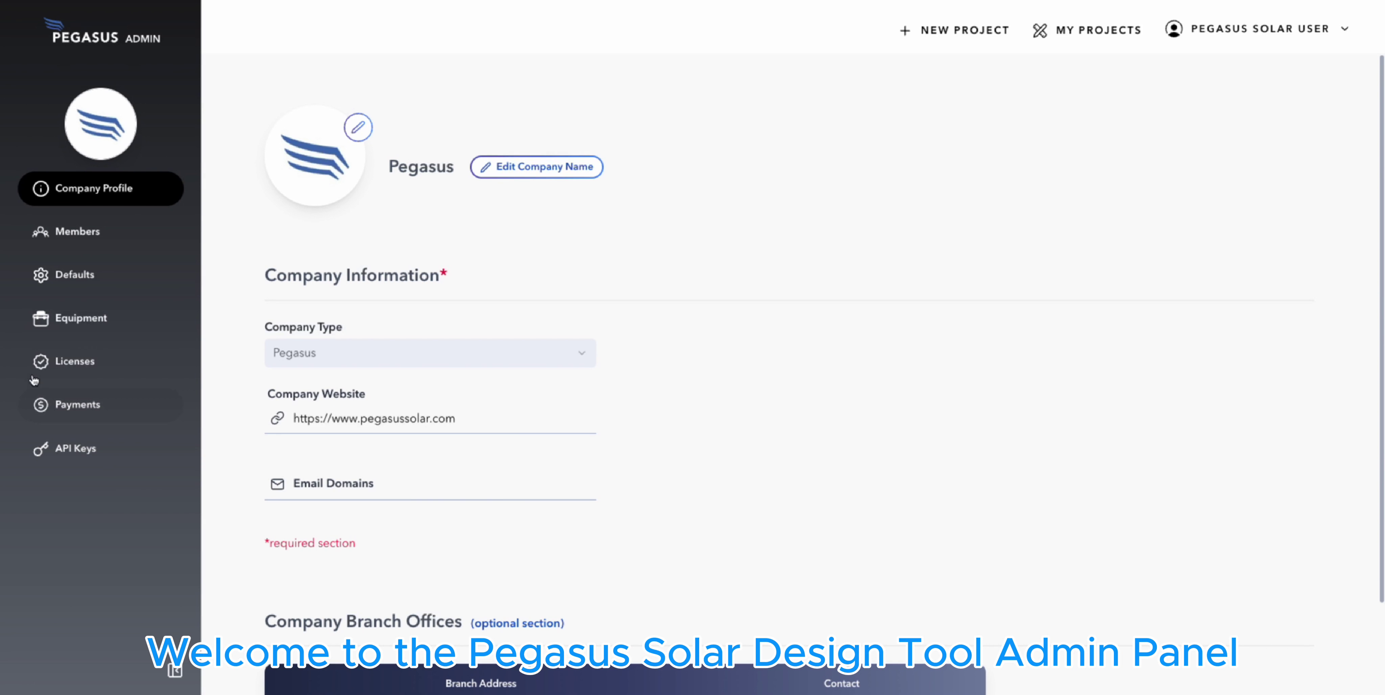Click the user avatar icon in header
The image size is (1385, 695).
pyautogui.click(x=1174, y=28)
